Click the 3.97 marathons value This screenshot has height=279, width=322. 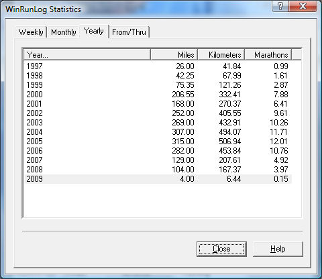281,170
